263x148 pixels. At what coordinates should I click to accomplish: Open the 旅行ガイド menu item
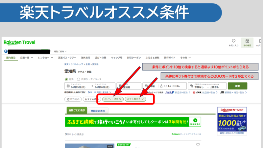tap(170, 58)
